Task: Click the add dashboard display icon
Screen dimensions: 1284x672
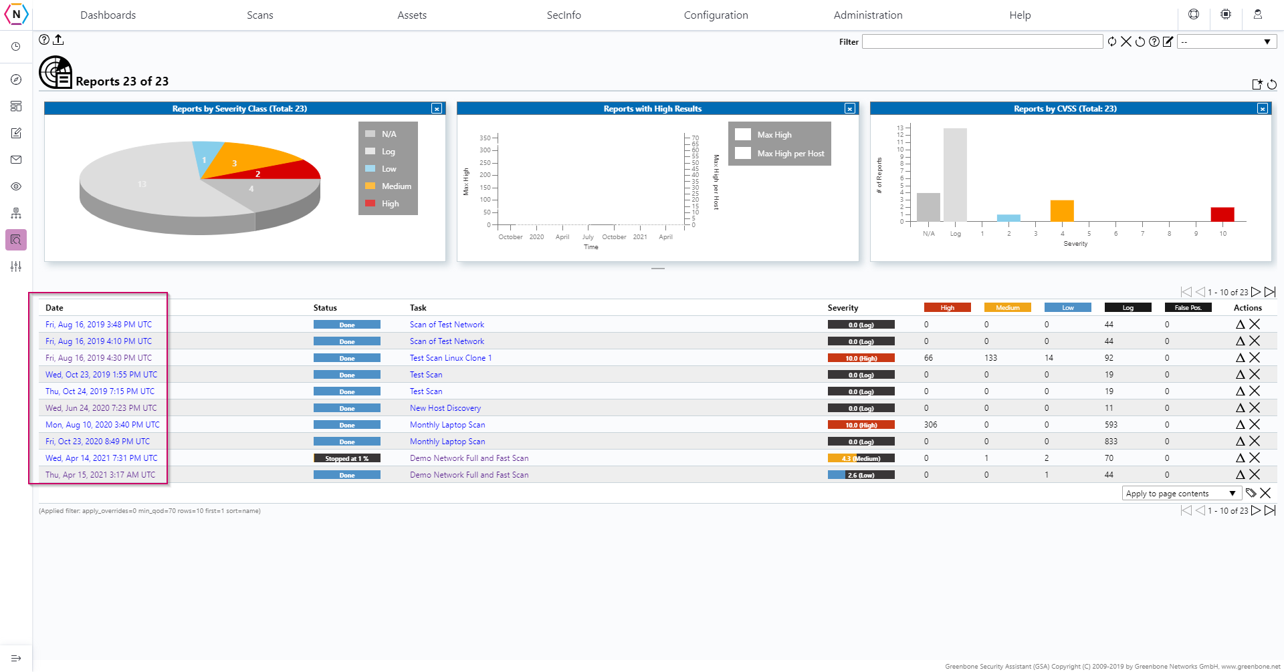Action: (1257, 84)
